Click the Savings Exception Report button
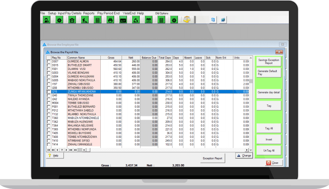This screenshot has width=329, height=189. point(268,61)
